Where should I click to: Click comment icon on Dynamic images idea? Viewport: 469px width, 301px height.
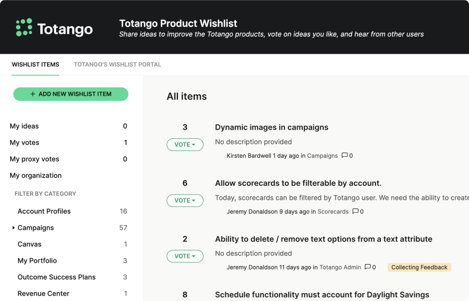pos(344,155)
